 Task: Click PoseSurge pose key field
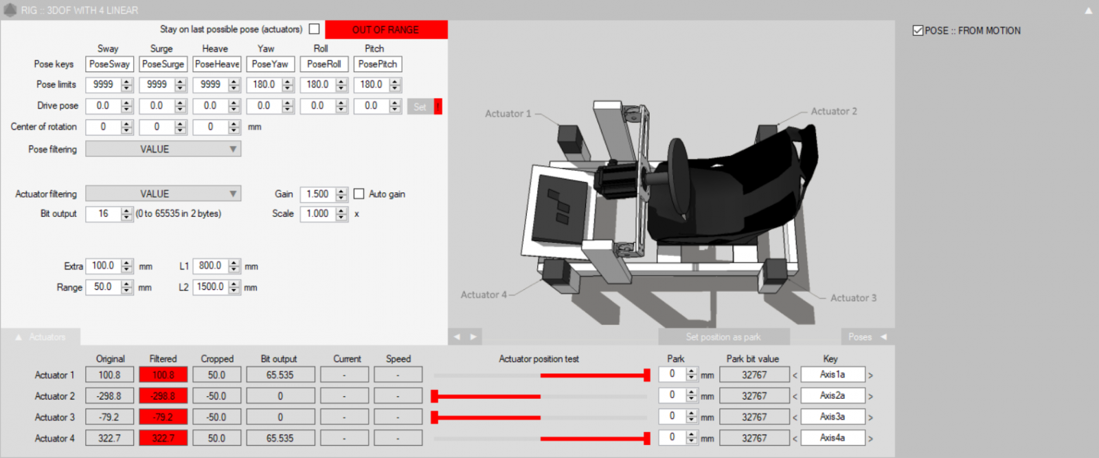click(x=163, y=64)
